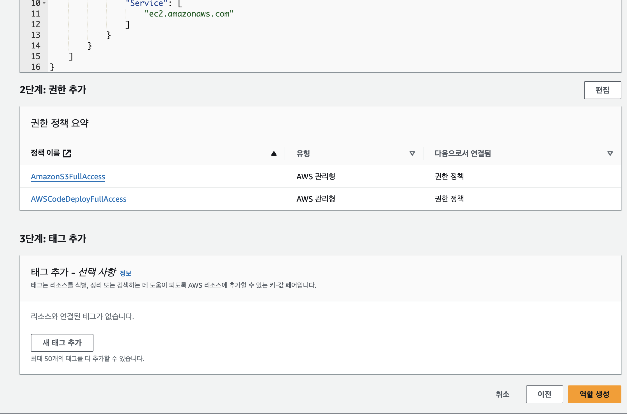Click the 다음으로서 연결됨 column header

(463, 153)
